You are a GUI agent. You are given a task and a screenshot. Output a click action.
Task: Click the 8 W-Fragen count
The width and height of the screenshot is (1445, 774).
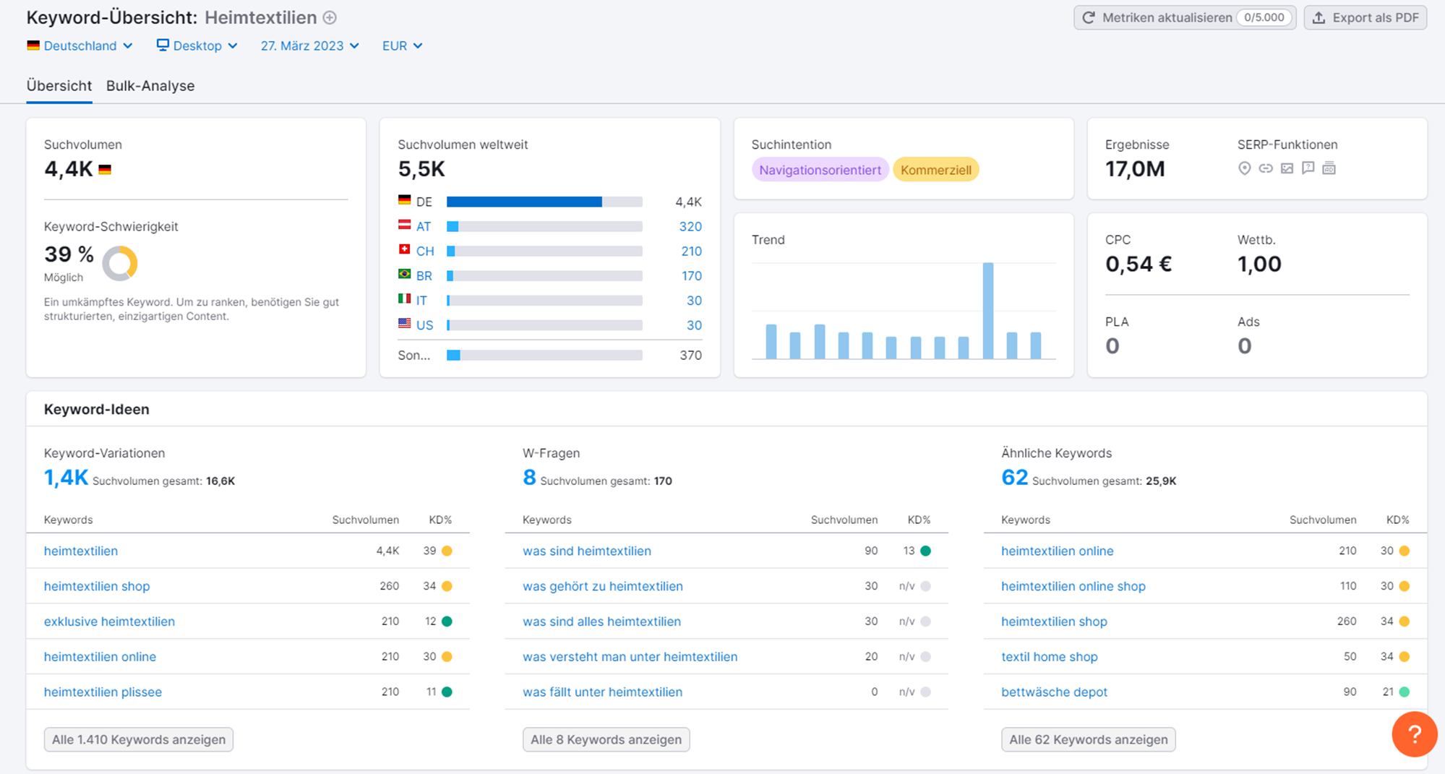point(529,478)
